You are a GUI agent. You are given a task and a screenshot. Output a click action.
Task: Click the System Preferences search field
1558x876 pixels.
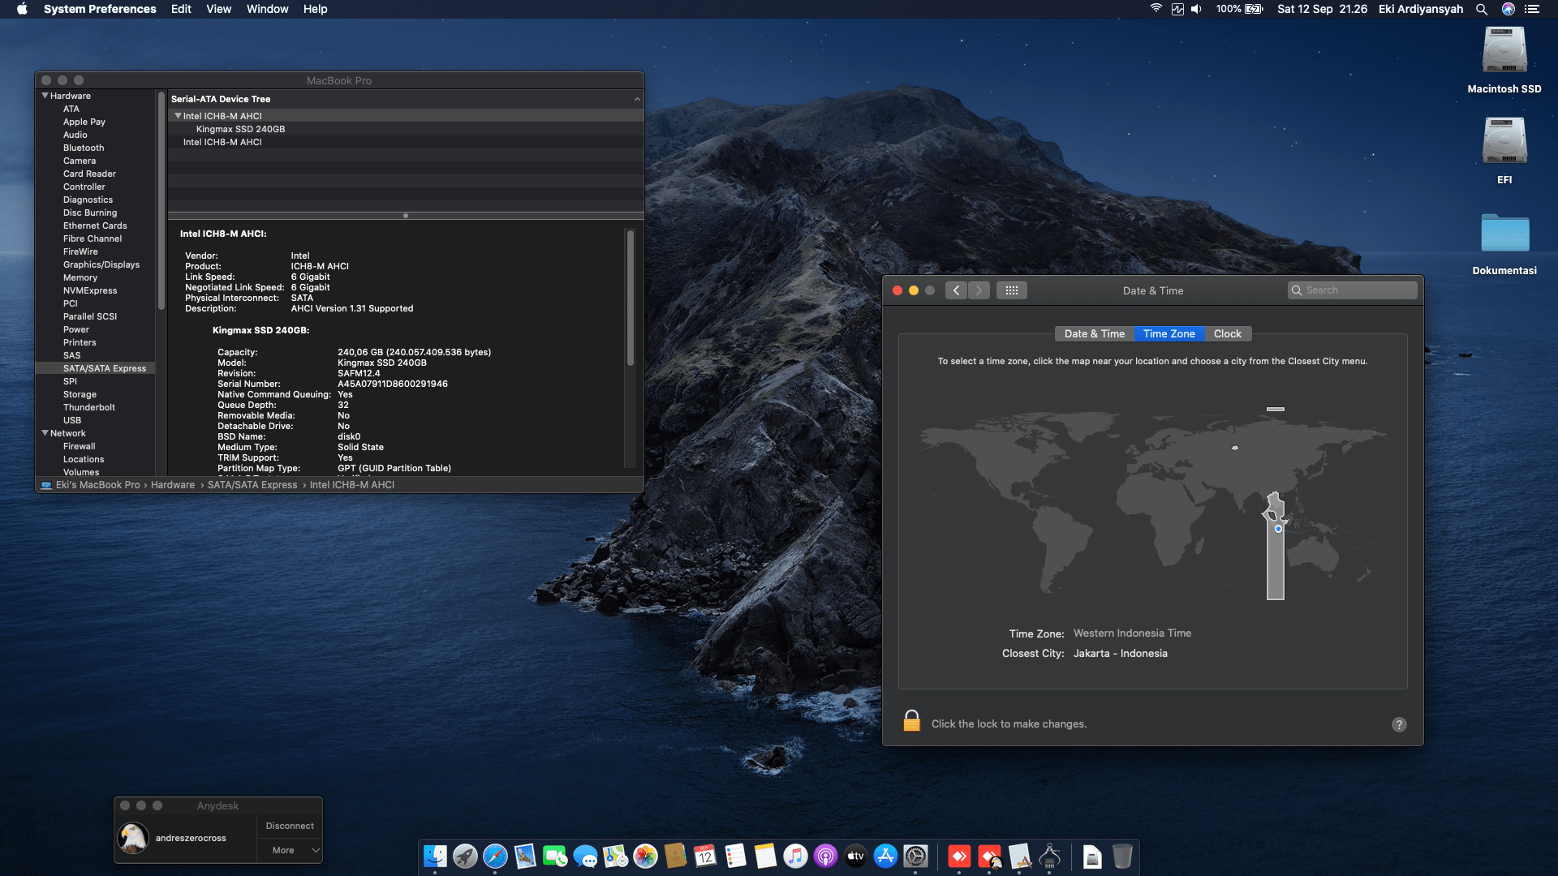tap(1352, 290)
